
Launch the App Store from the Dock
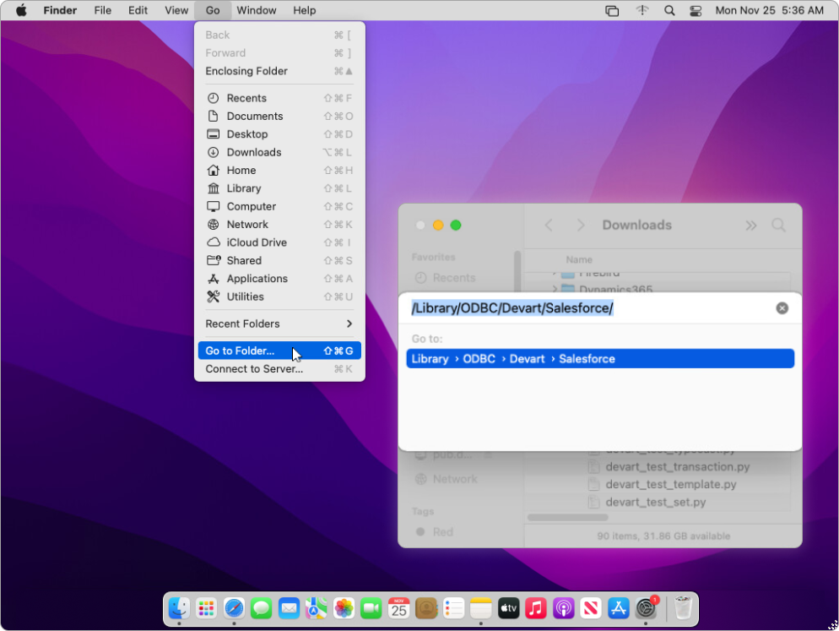pyautogui.click(x=619, y=608)
